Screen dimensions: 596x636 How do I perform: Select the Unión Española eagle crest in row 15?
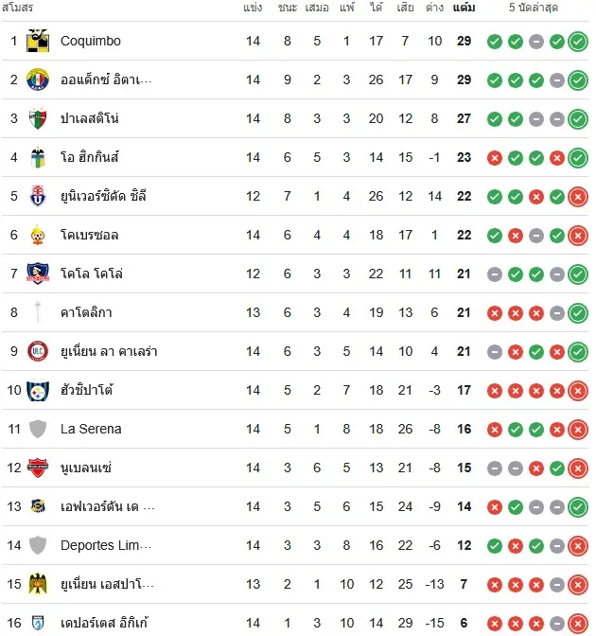pyautogui.click(x=38, y=584)
